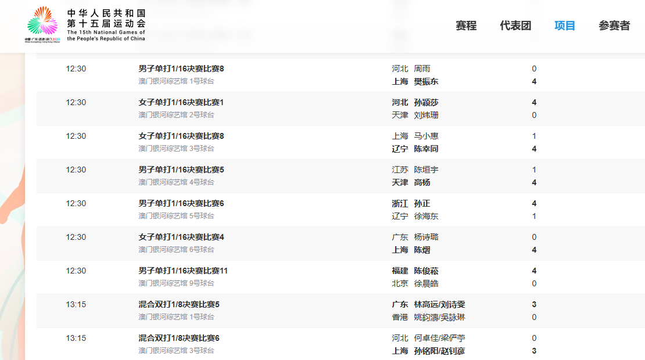Open 女子单打1/16决赛比赛4 match details
This screenshot has width=645, height=360.
[x=181, y=237]
